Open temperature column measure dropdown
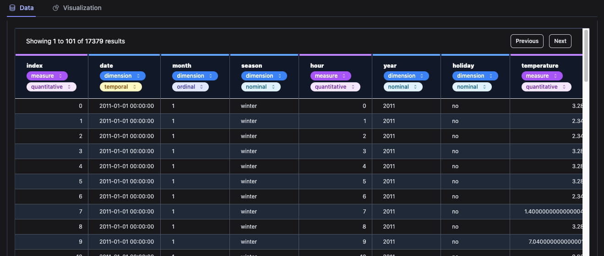The image size is (604, 256). [542, 76]
